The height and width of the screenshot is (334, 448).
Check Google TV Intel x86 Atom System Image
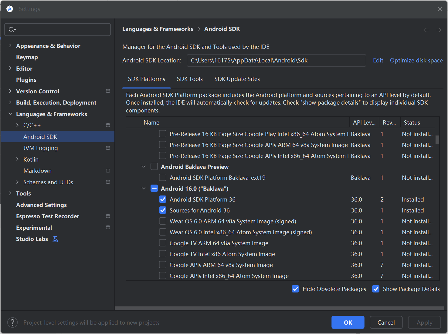(x=163, y=254)
